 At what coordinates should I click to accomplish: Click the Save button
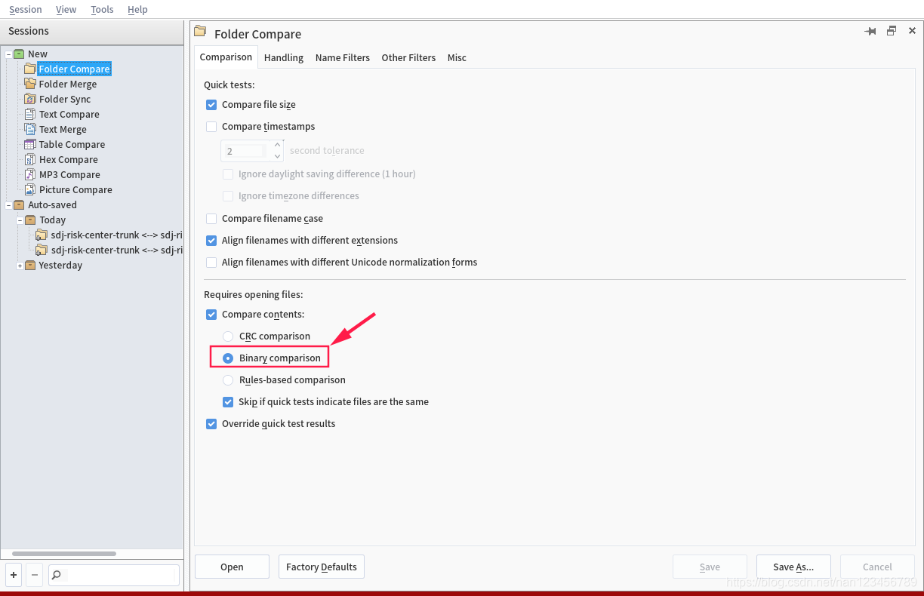[x=710, y=567]
